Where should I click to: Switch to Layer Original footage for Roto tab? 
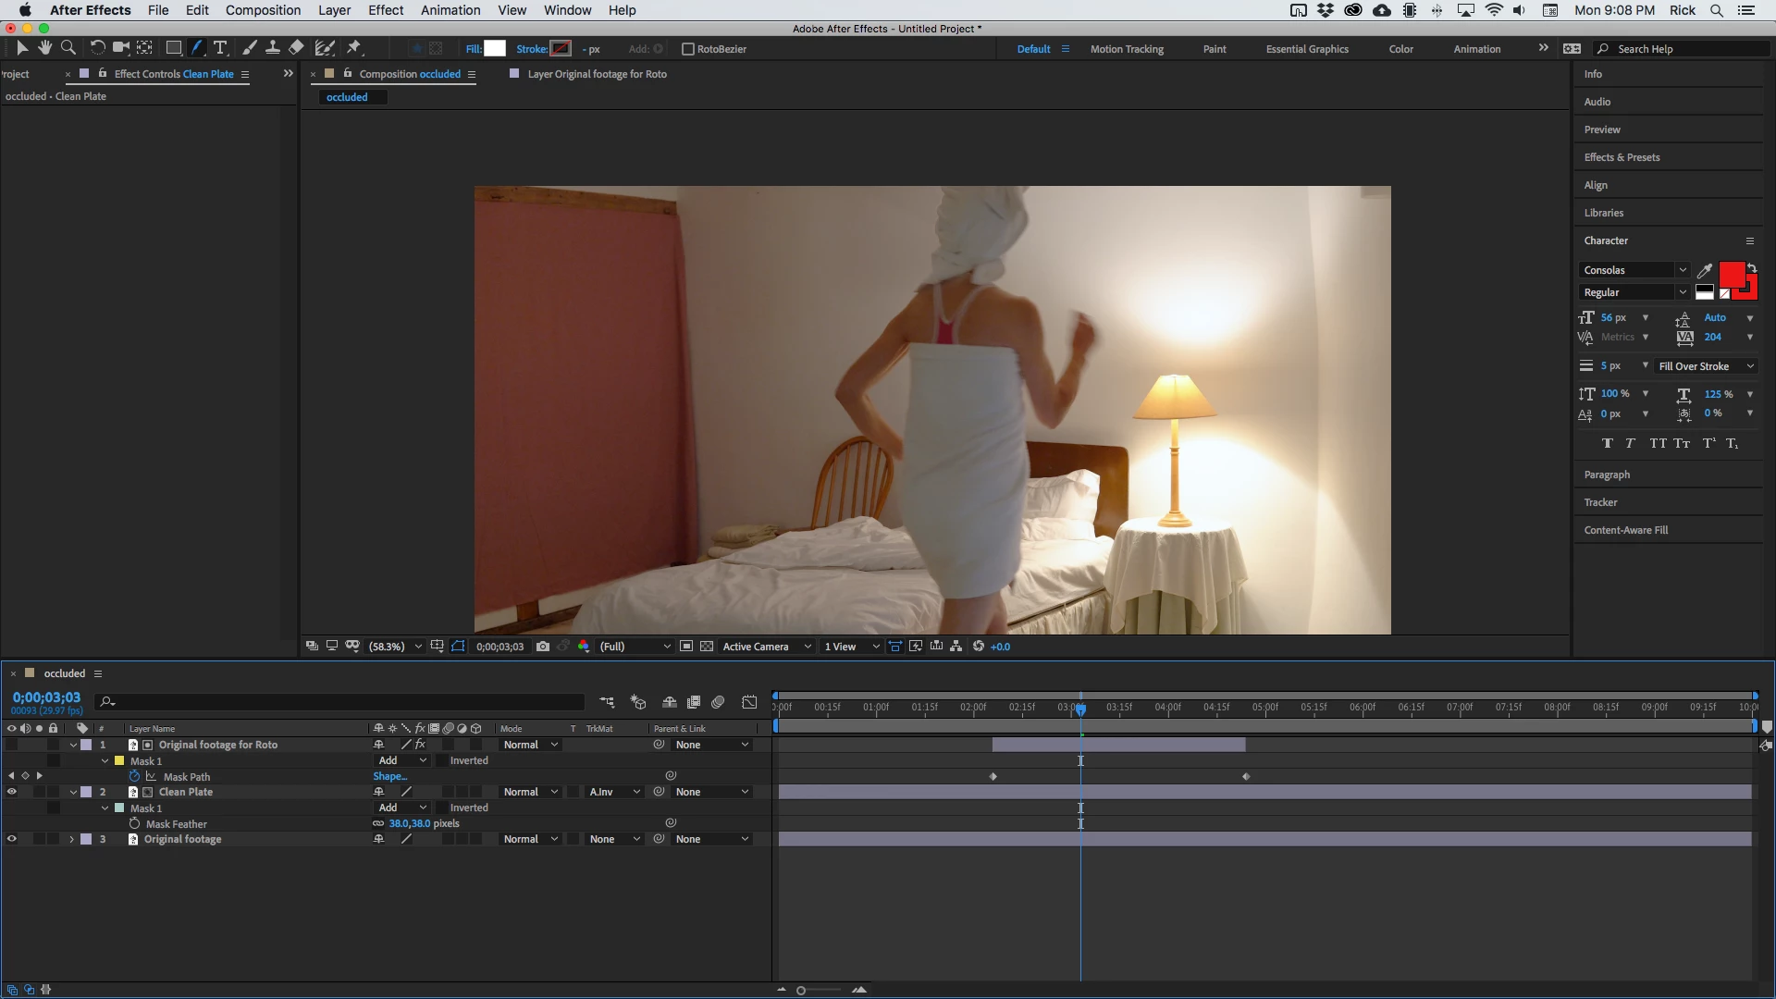(597, 74)
